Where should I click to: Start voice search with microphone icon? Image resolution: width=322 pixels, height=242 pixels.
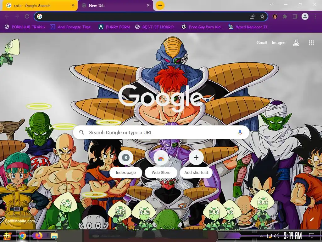240,133
